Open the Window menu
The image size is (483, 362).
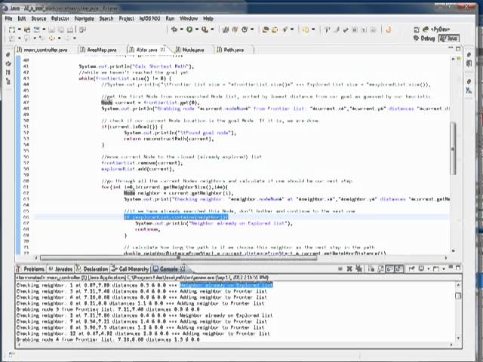[189, 18]
